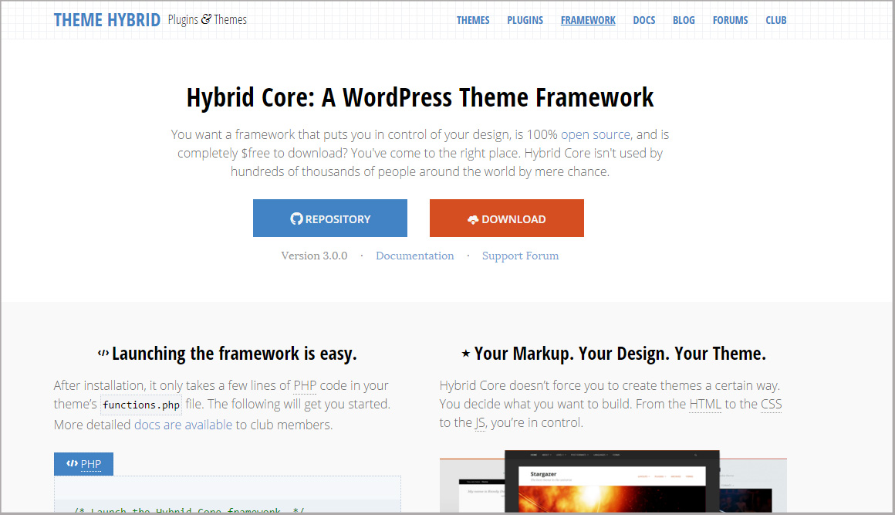This screenshot has width=895, height=515.
Task: Click the PHP abbreviation in installation paragraph
Action: (x=305, y=386)
